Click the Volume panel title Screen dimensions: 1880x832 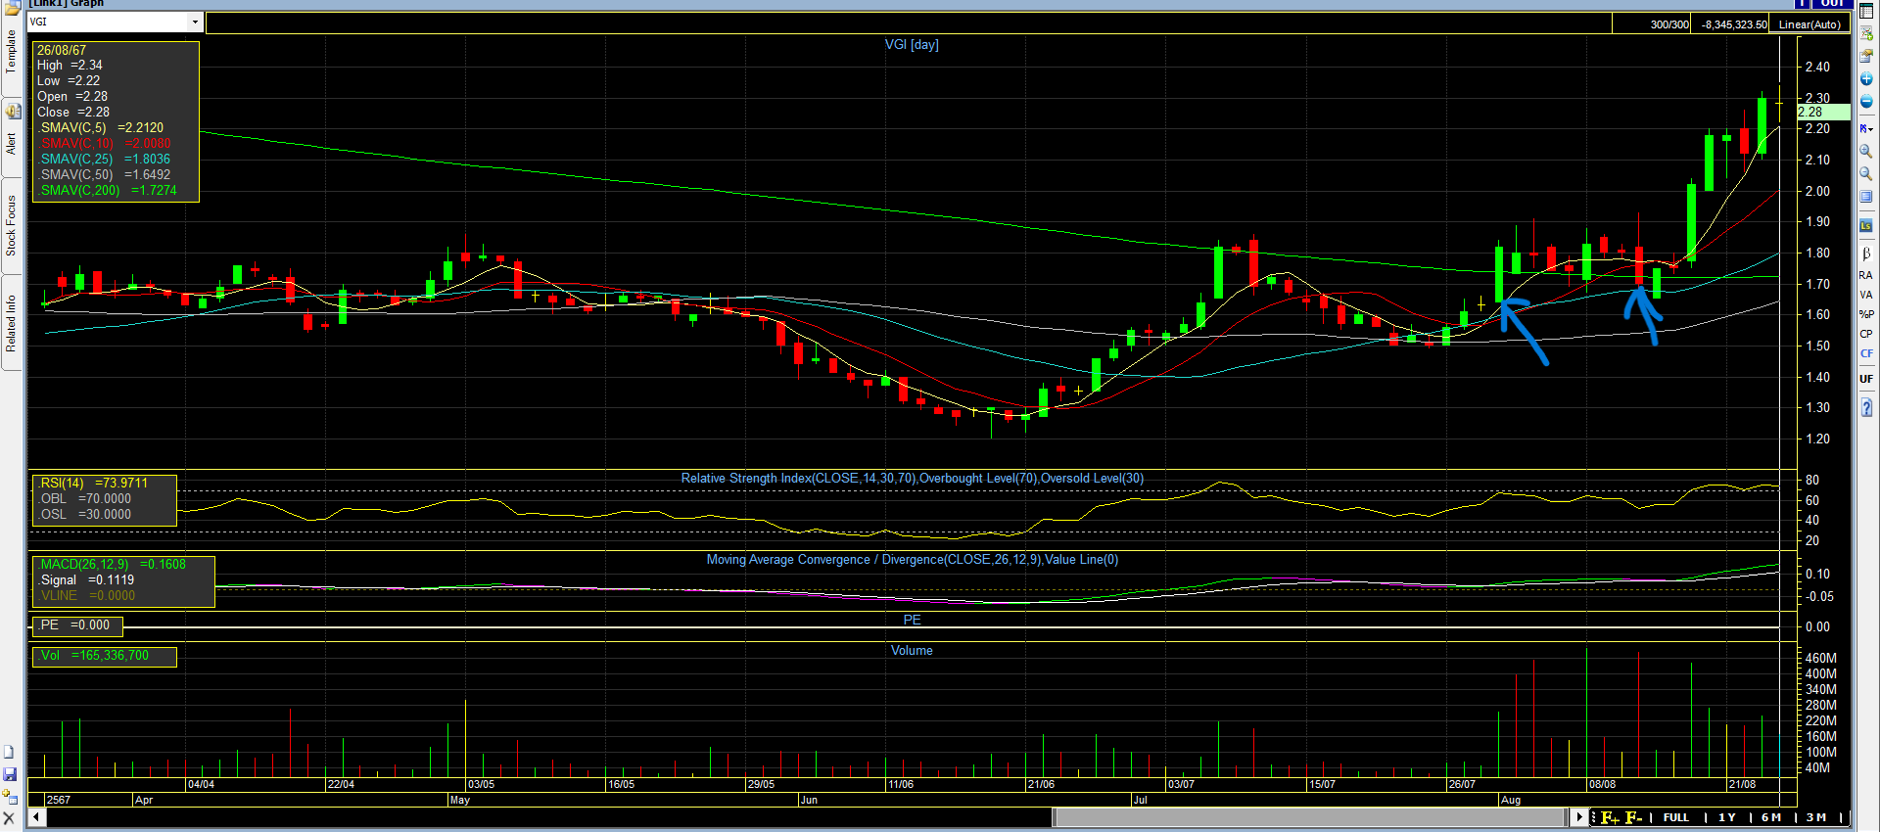point(912,650)
